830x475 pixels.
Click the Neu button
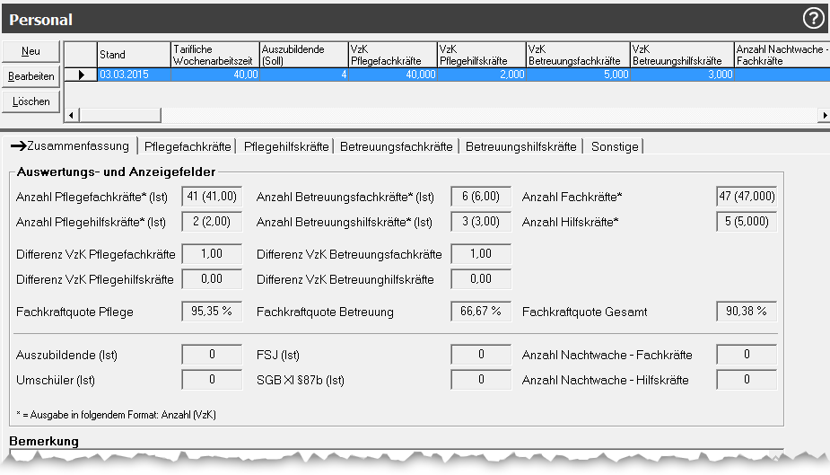click(x=31, y=52)
